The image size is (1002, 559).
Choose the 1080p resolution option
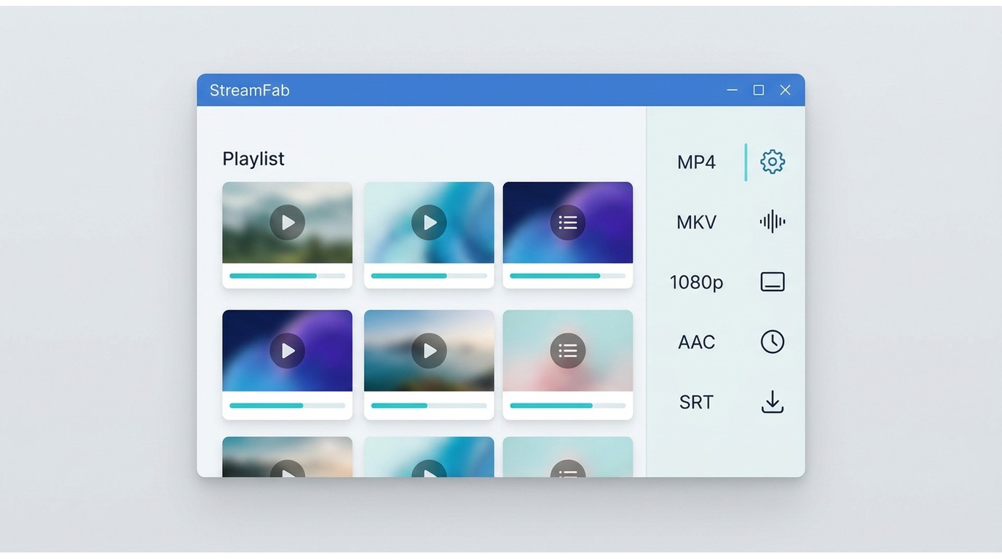(696, 282)
